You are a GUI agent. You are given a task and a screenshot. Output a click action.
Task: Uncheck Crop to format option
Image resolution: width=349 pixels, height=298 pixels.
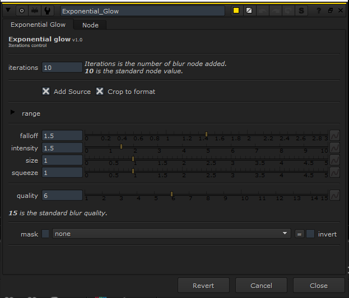(100, 91)
